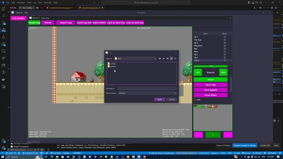Click the debug configuration gear icon
Screen dimensions: 283x159
click(x=37, y=8)
